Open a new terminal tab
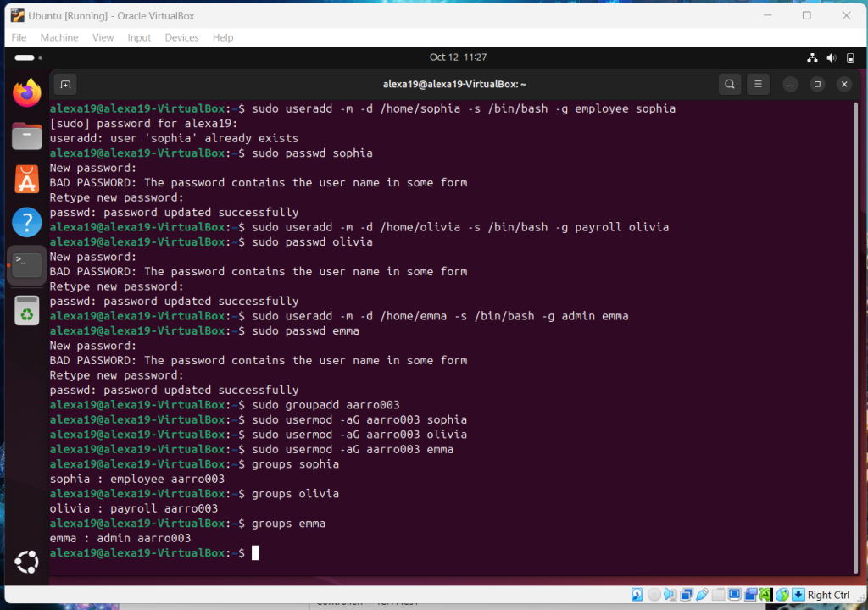Image resolution: width=868 pixels, height=610 pixels. [65, 85]
